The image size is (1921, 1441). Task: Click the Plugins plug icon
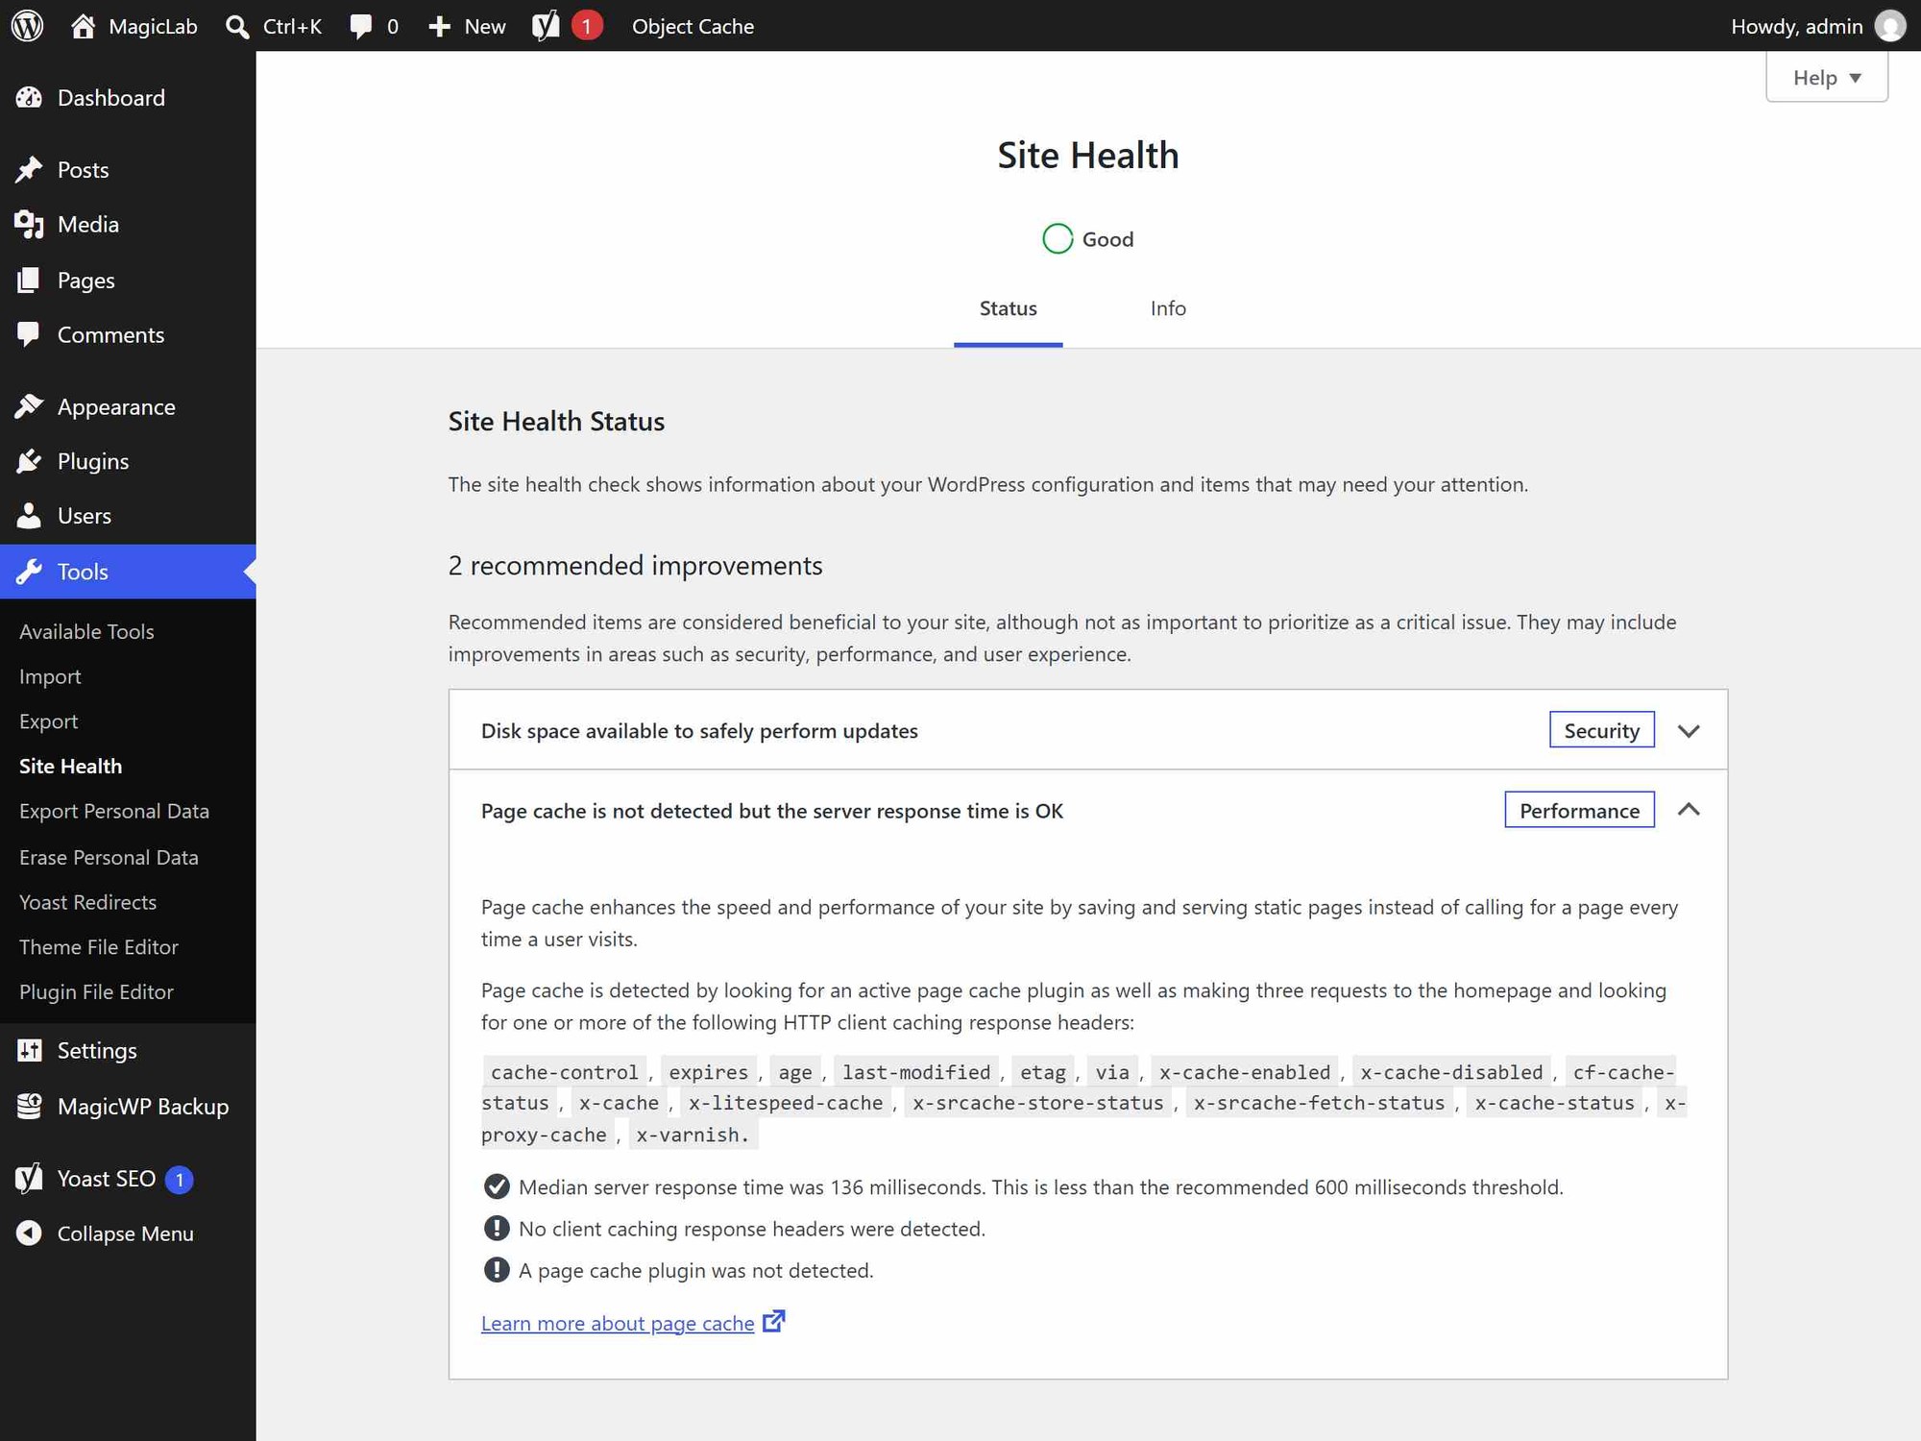[29, 462]
